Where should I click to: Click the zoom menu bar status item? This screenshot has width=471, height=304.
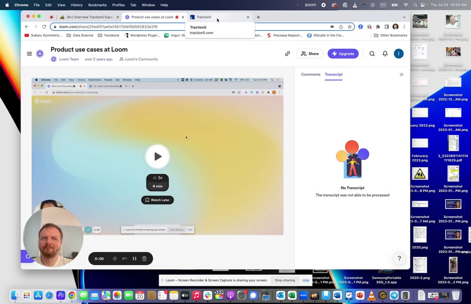tap(310, 5)
